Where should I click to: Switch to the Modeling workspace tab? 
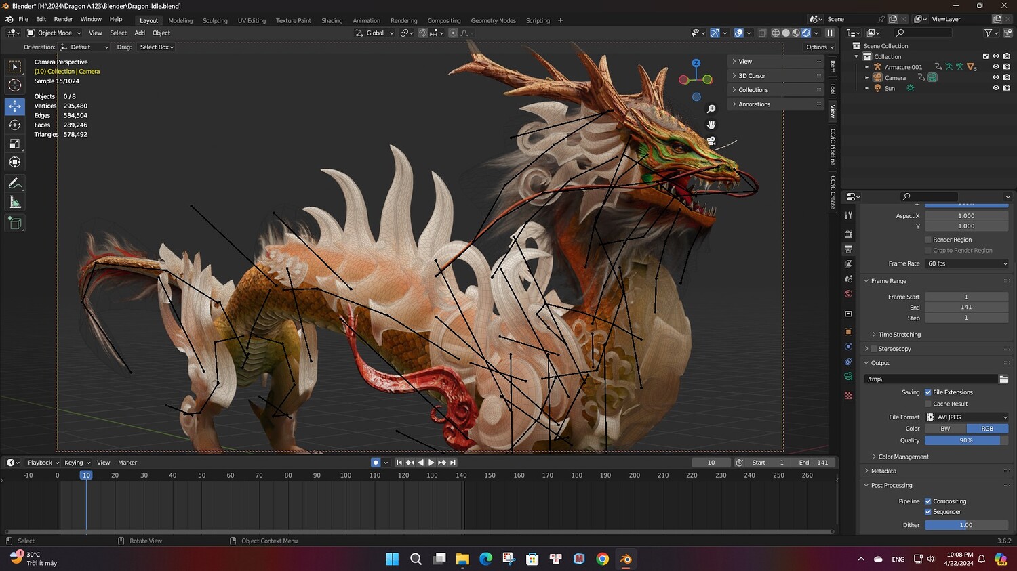click(x=180, y=20)
